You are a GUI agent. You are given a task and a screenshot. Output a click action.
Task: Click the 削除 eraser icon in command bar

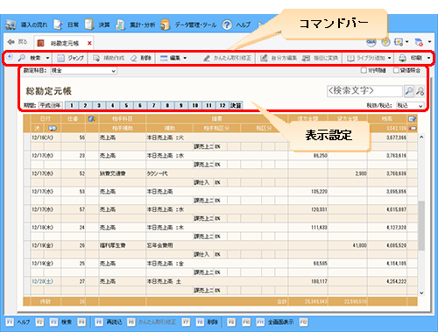tap(133, 58)
